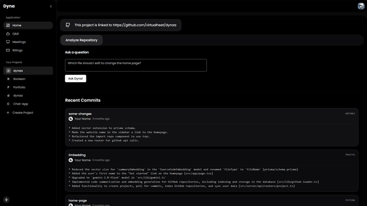Image resolution: width=367 pixels, height=206 pixels.
Task: Click the lightning bolt icon at bottom left
Action: (6, 200)
